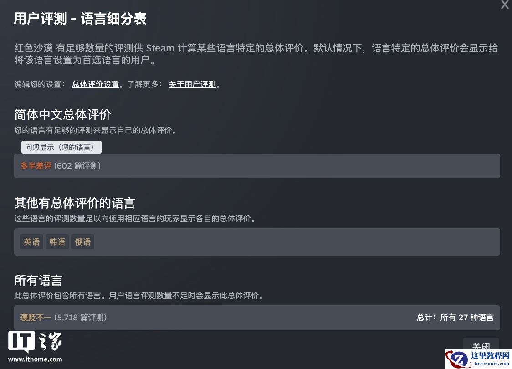
Task: Select the 英语 language tag
Action: tap(32, 242)
